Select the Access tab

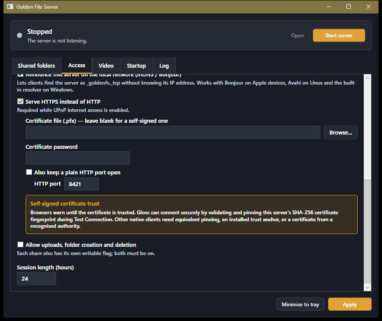tap(77, 65)
